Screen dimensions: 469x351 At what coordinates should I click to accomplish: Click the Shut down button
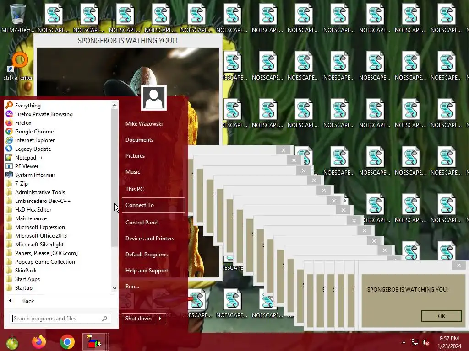click(138, 319)
